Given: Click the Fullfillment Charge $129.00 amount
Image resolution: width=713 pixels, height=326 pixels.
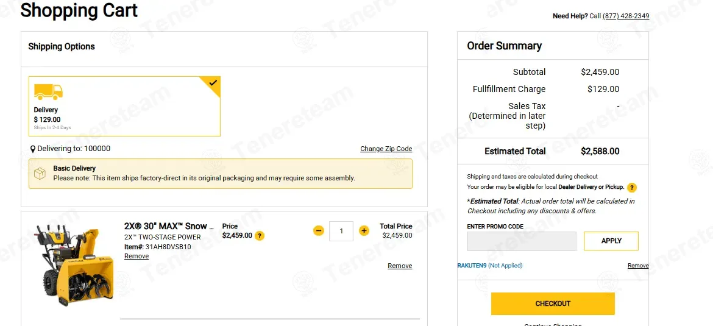Looking at the screenshot, I should pyautogui.click(x=603, y=89).
